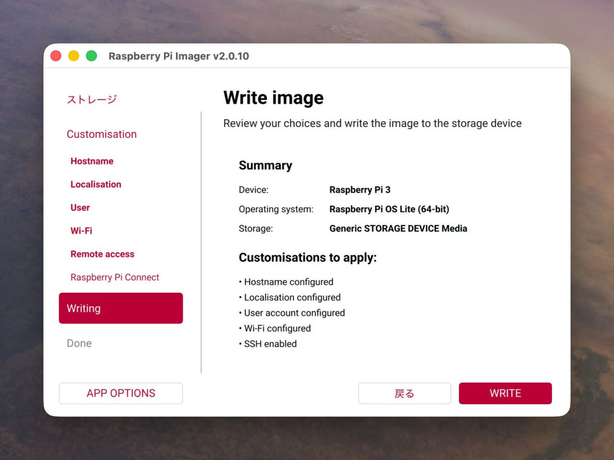Open Remote access settings
The height and width of the screenshot is (460, 614).
click(102, 254)
